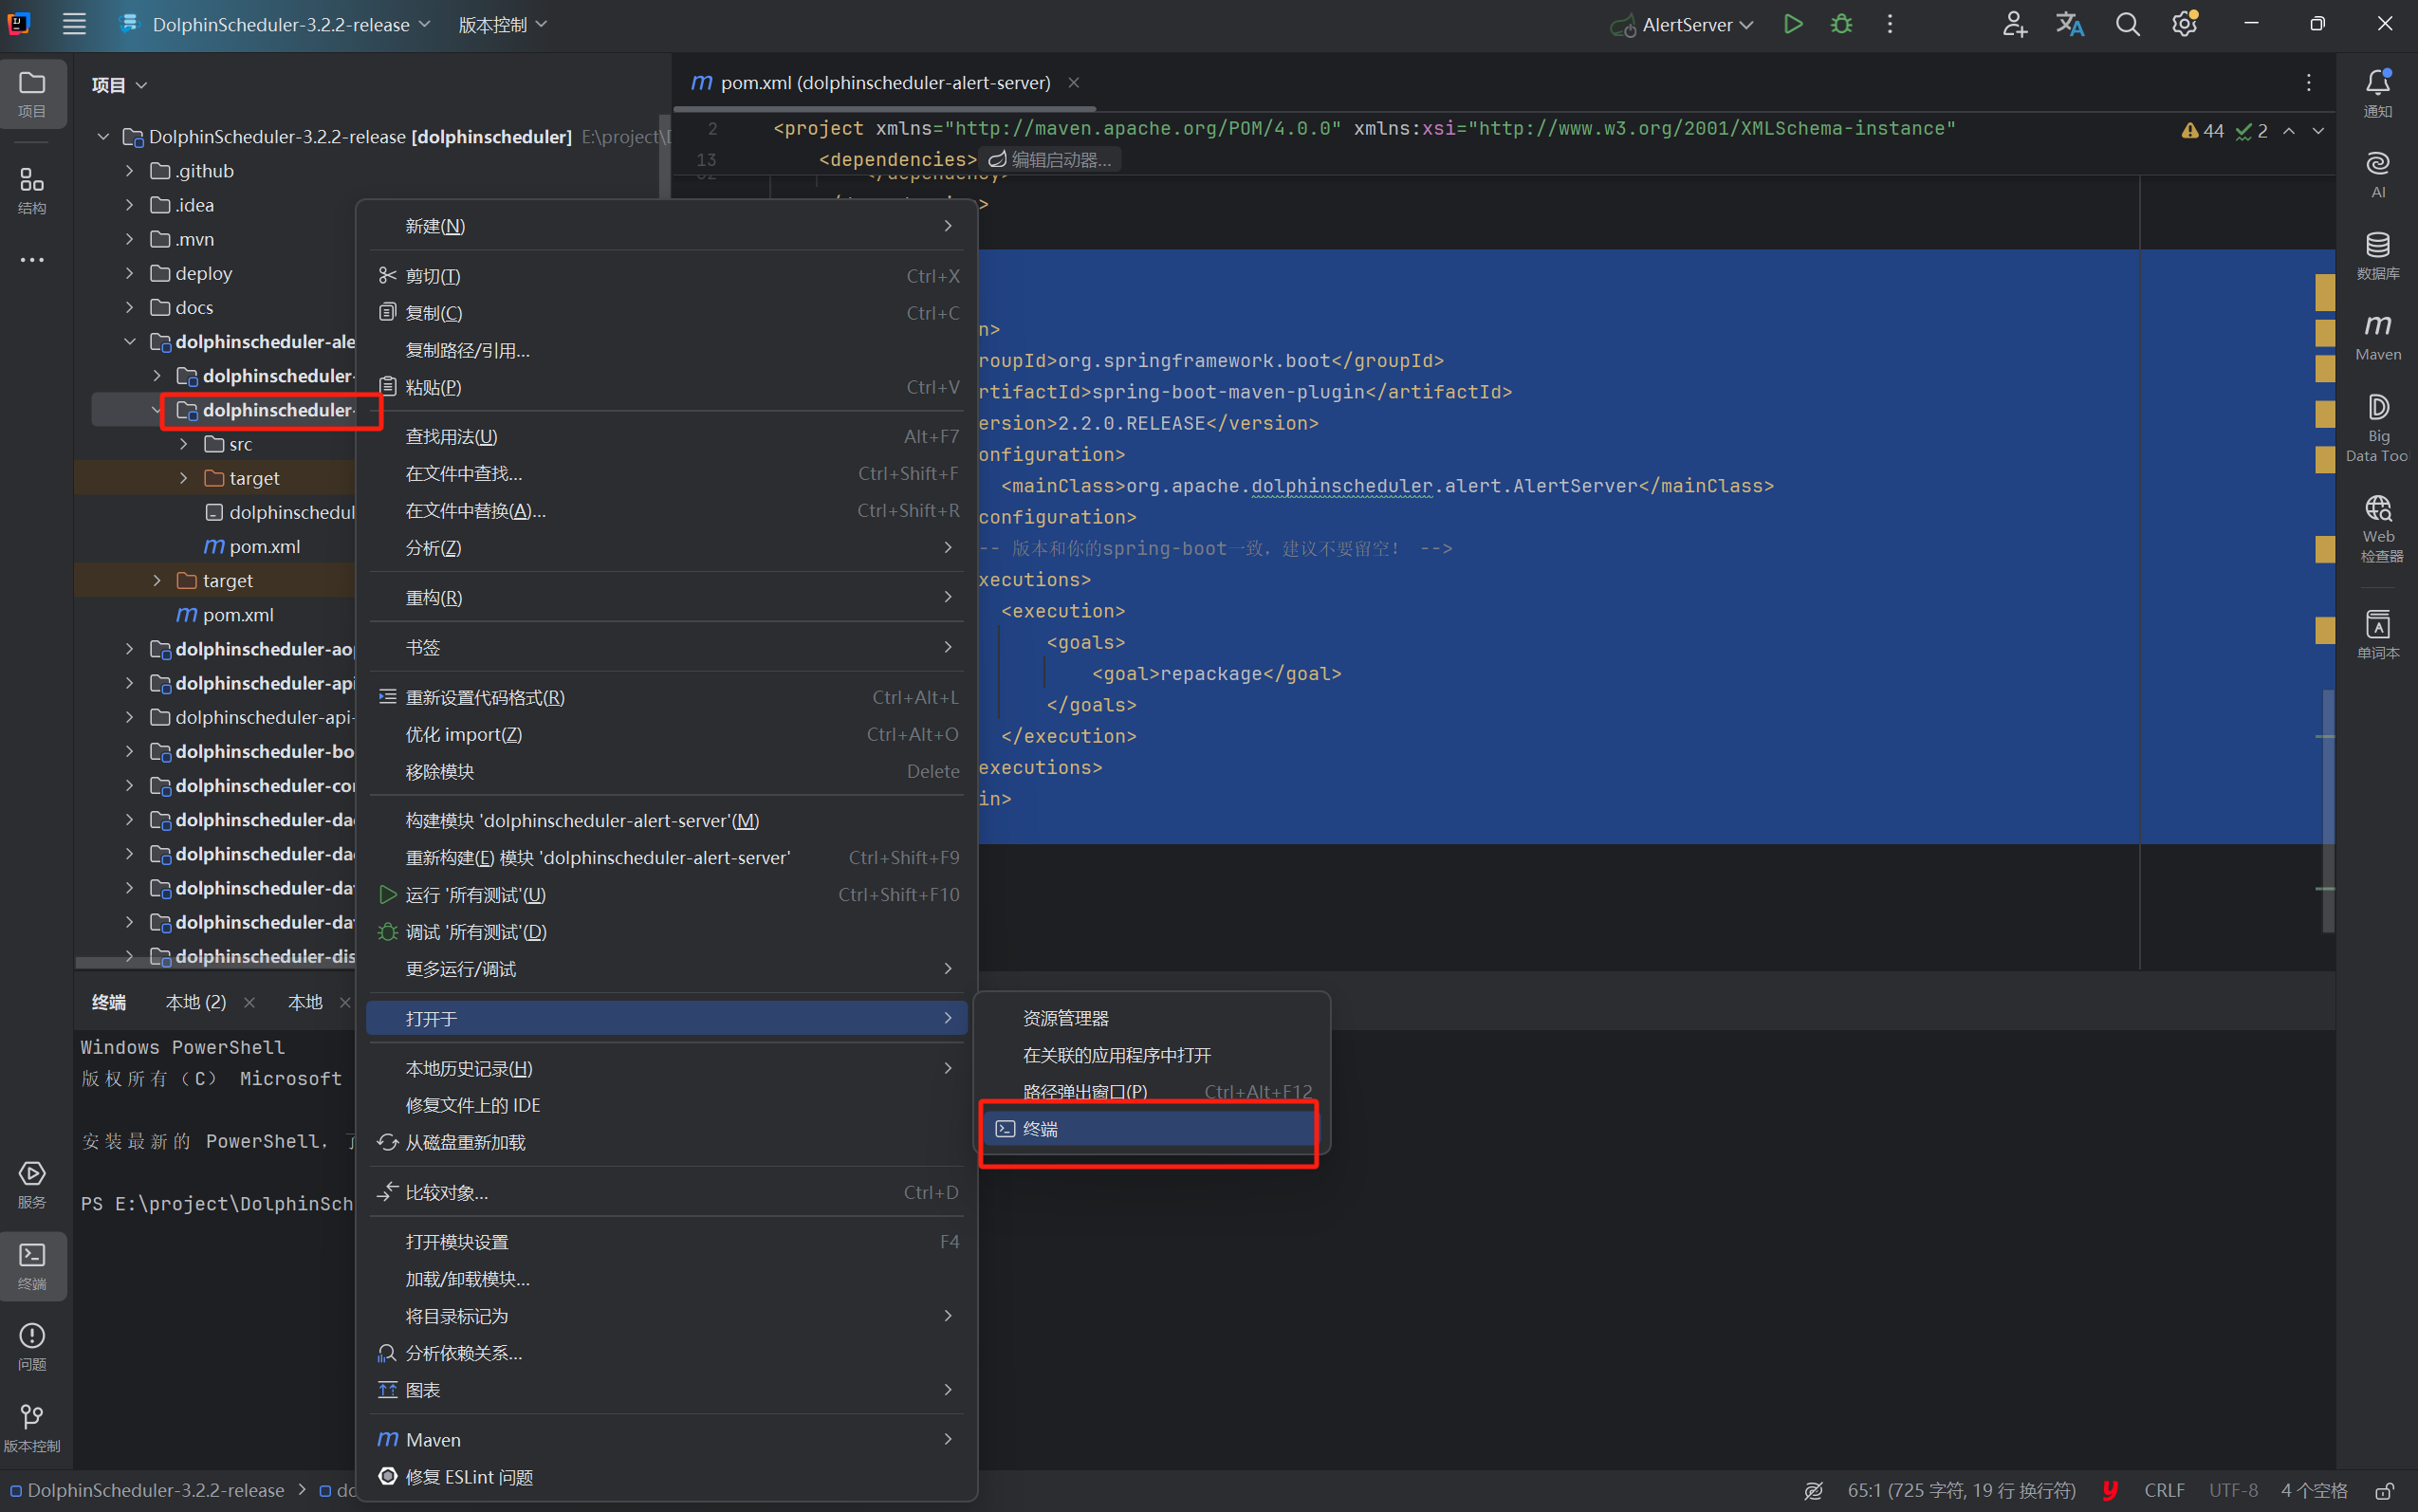2418x1512 pixels.
Task: Toggle the read-only lock icon in status bar
Action: (2384, 1490)
